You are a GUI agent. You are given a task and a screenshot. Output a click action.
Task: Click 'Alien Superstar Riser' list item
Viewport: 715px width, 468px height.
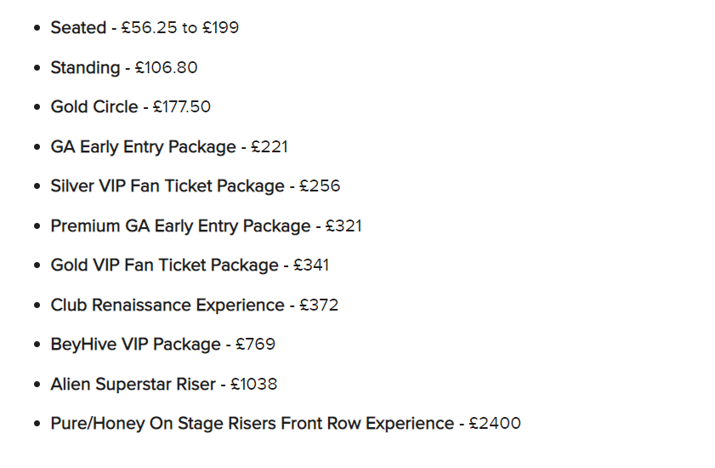coord(164,385)
